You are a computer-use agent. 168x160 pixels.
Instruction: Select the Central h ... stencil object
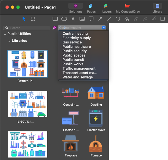click(71, 93)
